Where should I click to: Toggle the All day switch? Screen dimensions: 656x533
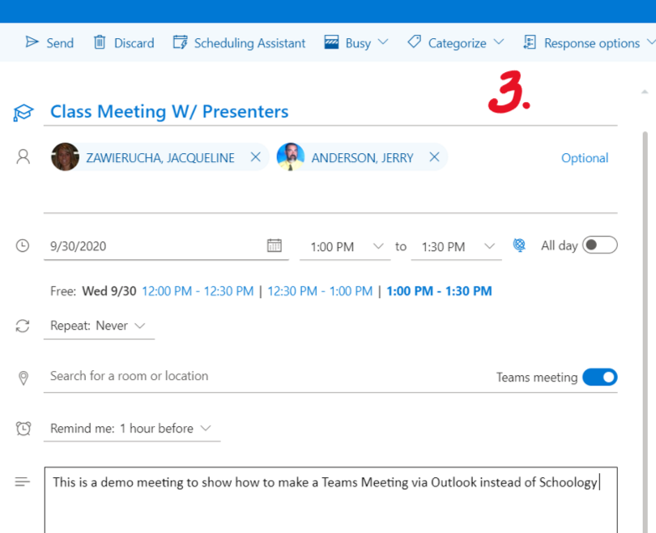pyautogui.click(x=599, y=245)
